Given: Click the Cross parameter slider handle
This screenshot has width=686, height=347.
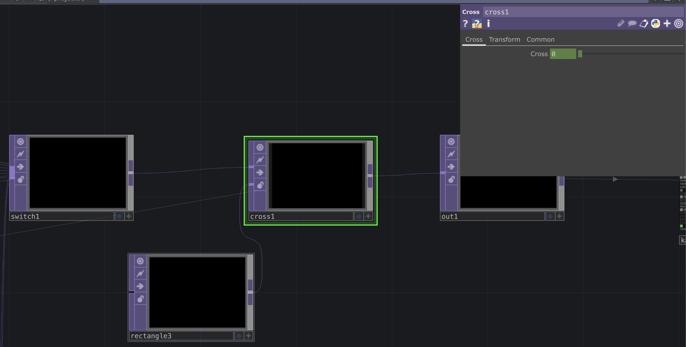Looking at the screenshot, I should [580, 54].
